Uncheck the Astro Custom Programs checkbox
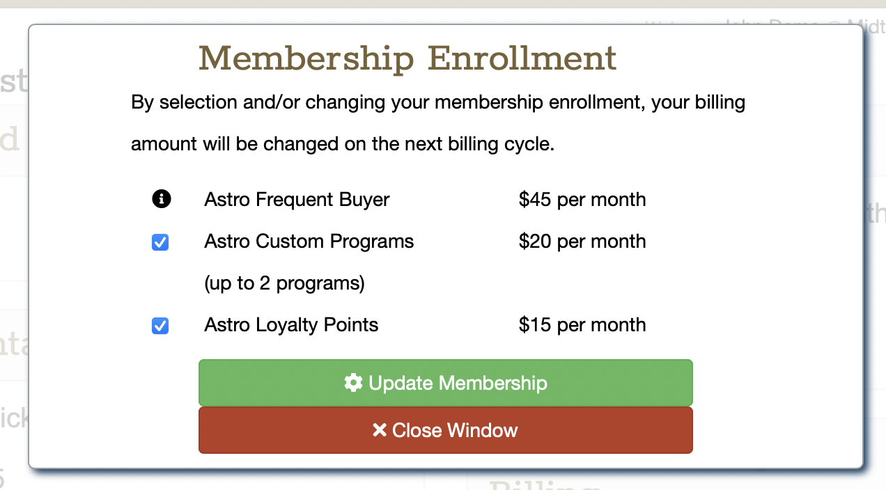This screenshot has height=490, width=886. tap(160, 242)
